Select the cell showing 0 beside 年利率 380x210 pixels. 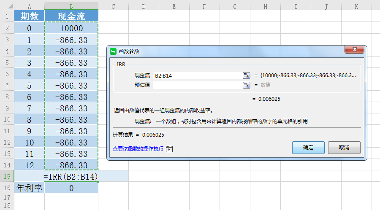coord(71,188)
